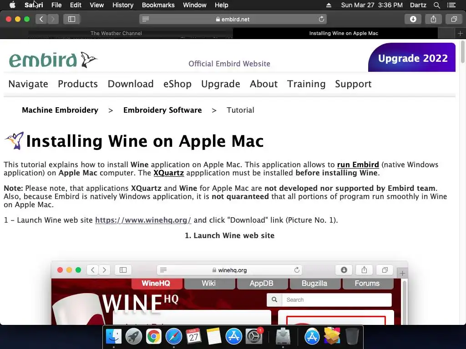Open Google Chrome from the Dock

pos(154,336)
